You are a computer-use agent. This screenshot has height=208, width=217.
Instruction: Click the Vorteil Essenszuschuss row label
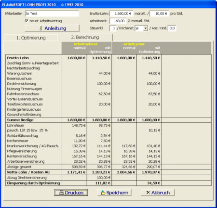click(x=25, y=99)
